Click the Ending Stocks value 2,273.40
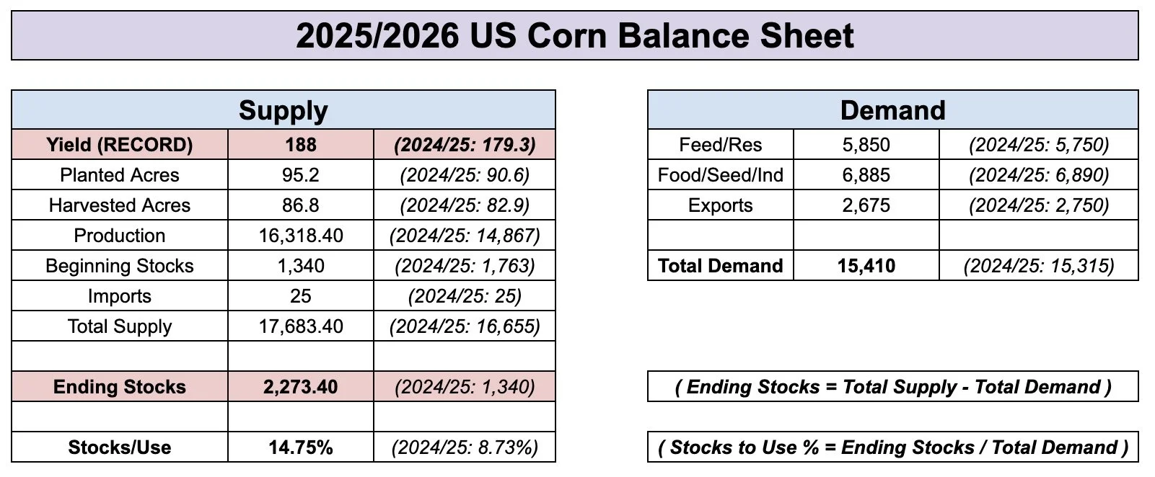The width and height of the screenshot is (1155, 477). (301, 387)
